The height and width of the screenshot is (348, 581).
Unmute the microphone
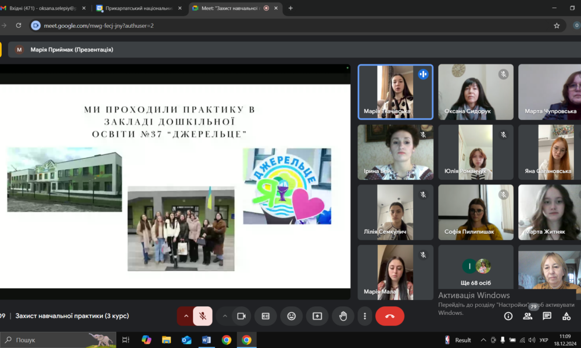click(202, 316)
